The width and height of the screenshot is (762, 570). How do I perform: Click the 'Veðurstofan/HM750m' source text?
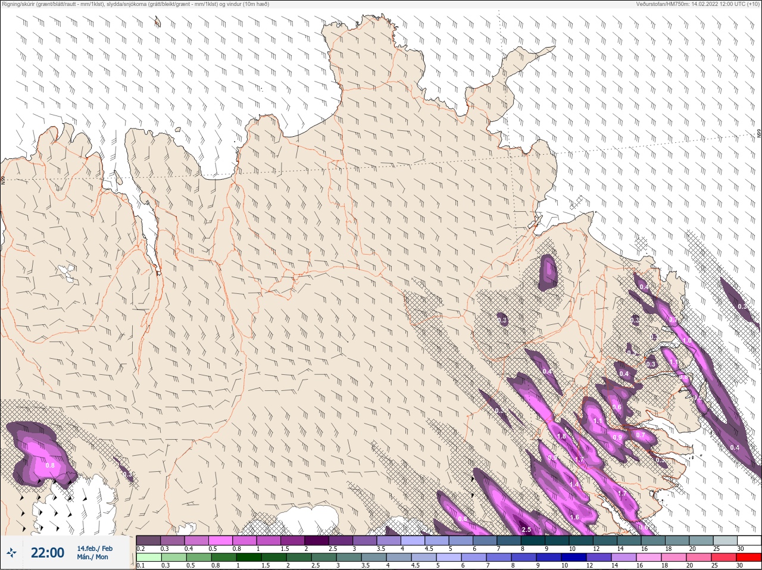click(x=662, y=4)
